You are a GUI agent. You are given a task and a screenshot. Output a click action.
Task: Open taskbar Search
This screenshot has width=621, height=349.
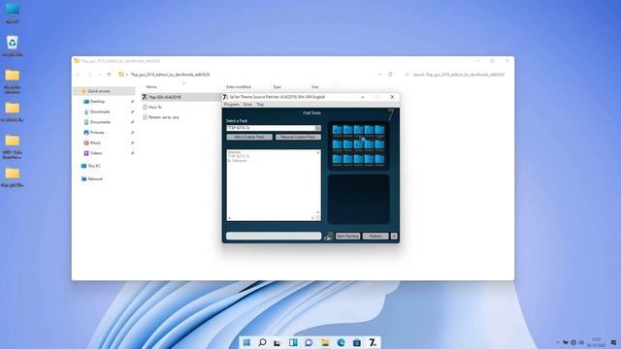pos(262,342)
